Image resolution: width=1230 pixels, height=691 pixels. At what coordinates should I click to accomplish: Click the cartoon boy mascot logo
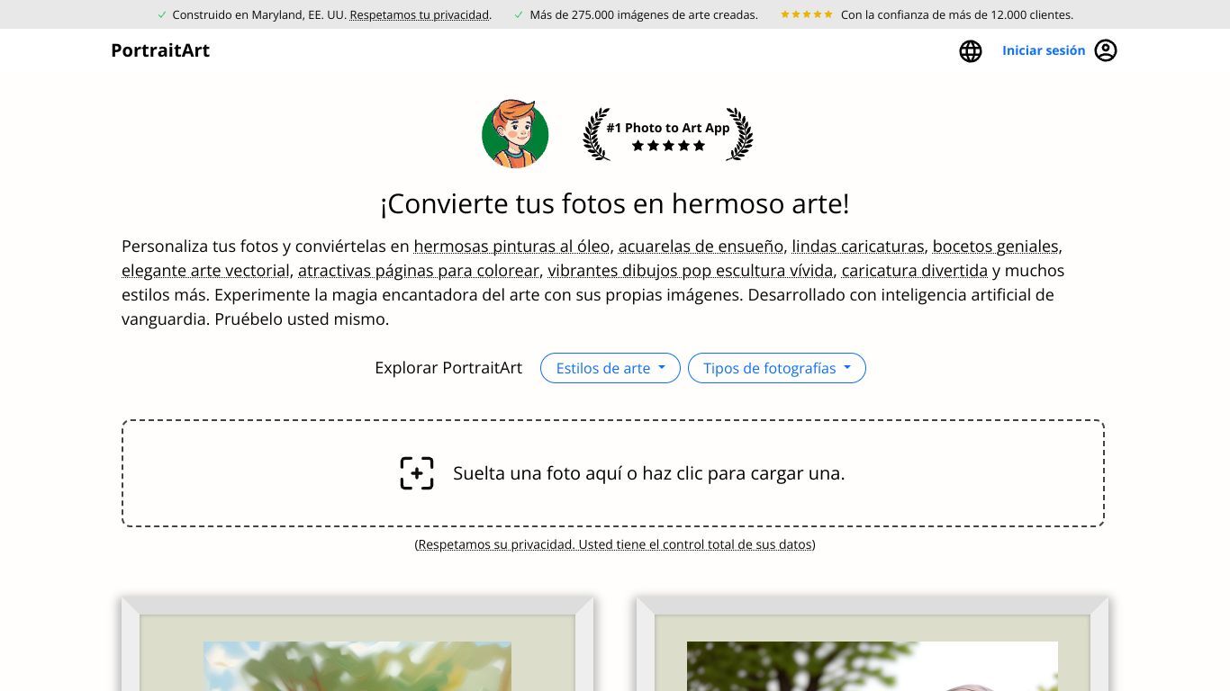[x=515, y=134]
